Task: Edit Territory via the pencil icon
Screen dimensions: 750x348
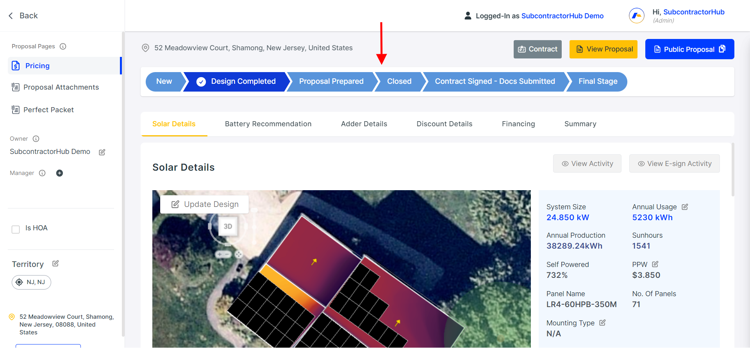Action: point(55,263)
